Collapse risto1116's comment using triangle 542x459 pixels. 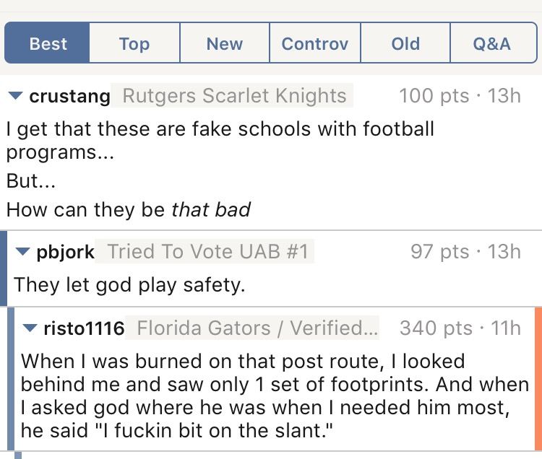click(x=30, y=328)
